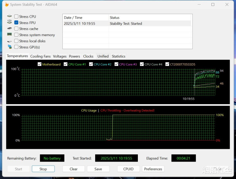Switch to the Unified tab
Screen dimensions: 236x179
click(x=103, y=56)
